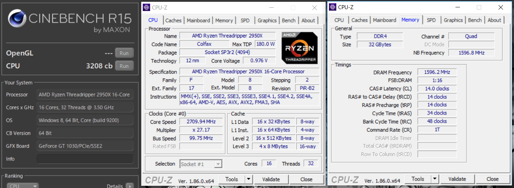Click the Max TDP value 180.0 W

point(265,44)
